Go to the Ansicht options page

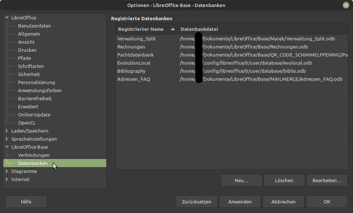pos(26,42)
